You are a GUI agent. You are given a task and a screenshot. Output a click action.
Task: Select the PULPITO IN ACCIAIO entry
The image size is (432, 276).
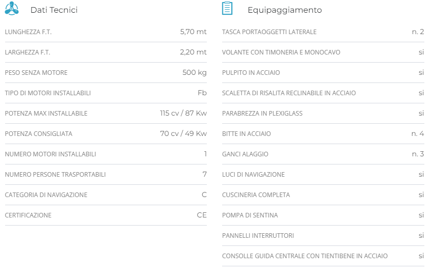tap(251, 73)
